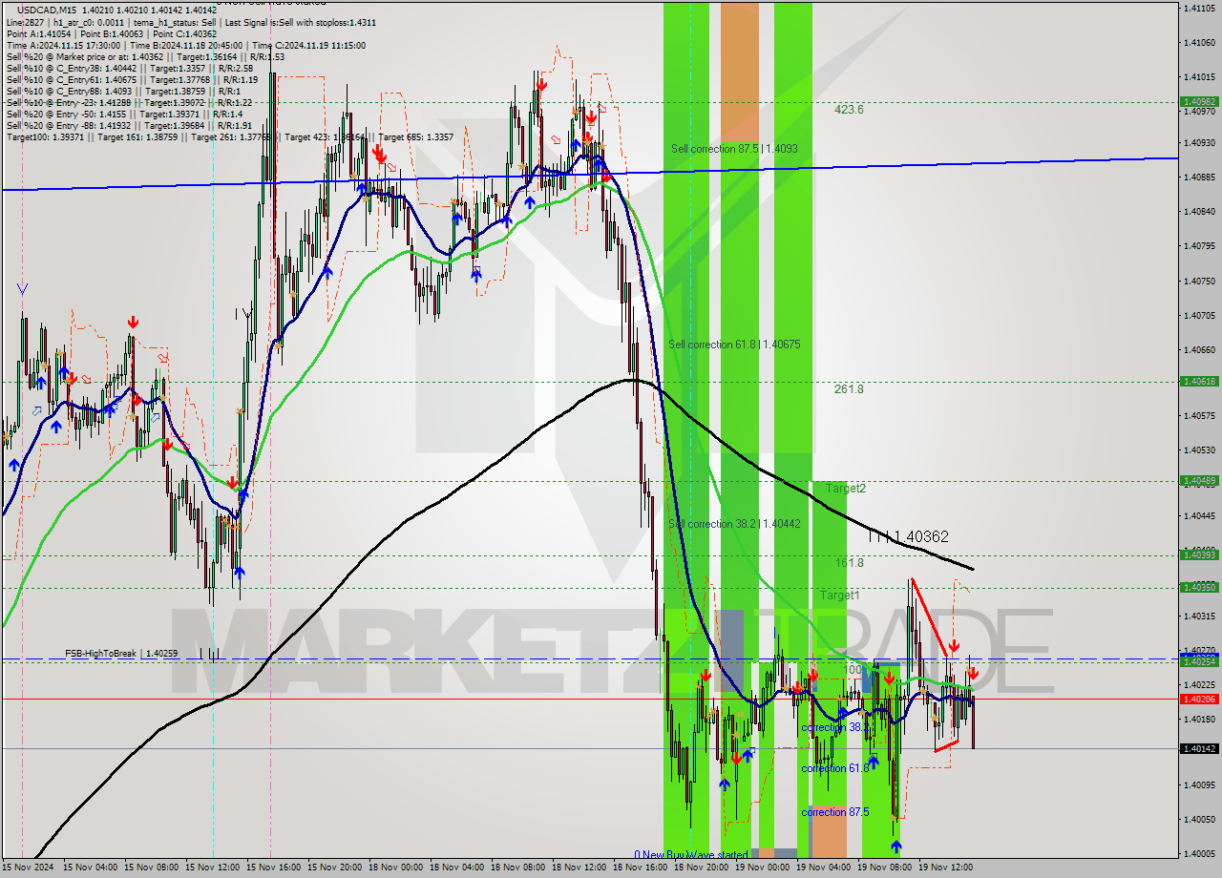Click the USDCAD,M15 symbol title
The image size is (1222, 878).
[48, 9]
